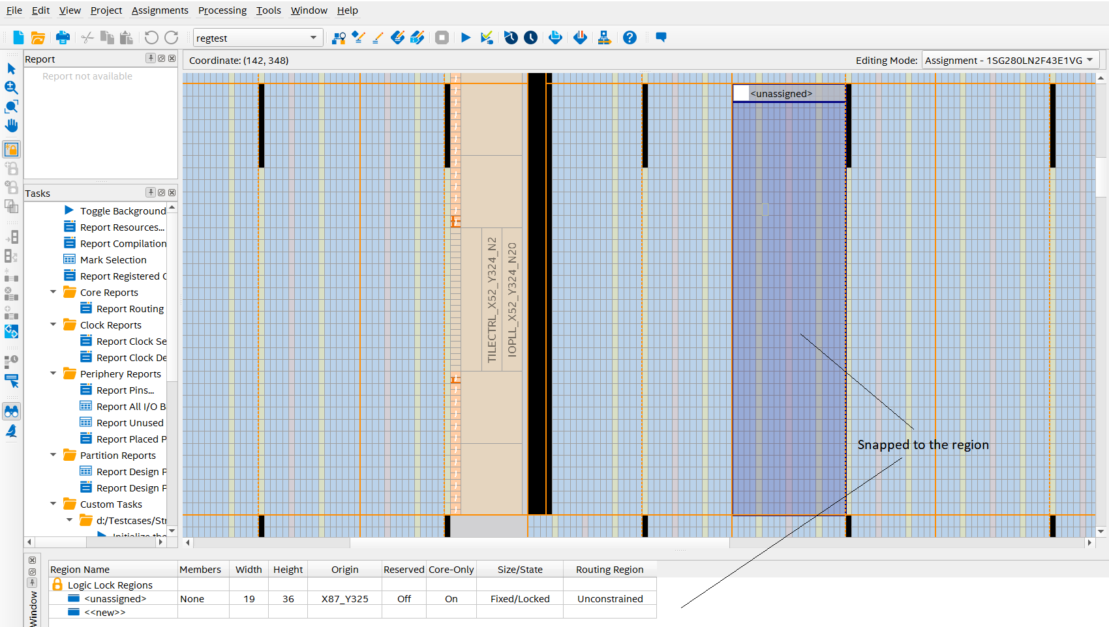Collapse the Periphery Reports folder
1109x627 pixels.
(x=53, y=373)
